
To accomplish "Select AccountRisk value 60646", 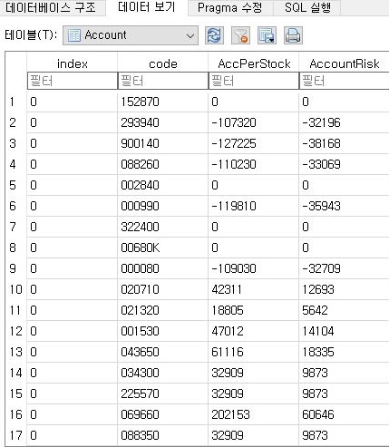I will point(344,414).
